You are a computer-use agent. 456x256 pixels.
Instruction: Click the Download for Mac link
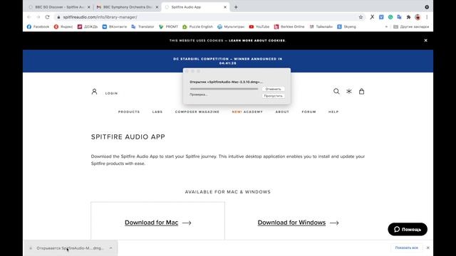coord(151,223)
